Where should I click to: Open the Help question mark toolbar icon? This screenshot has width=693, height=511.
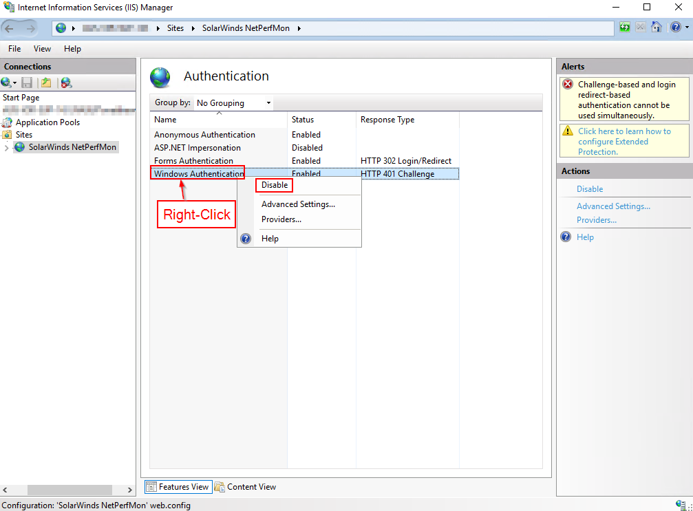click(675, 28)
